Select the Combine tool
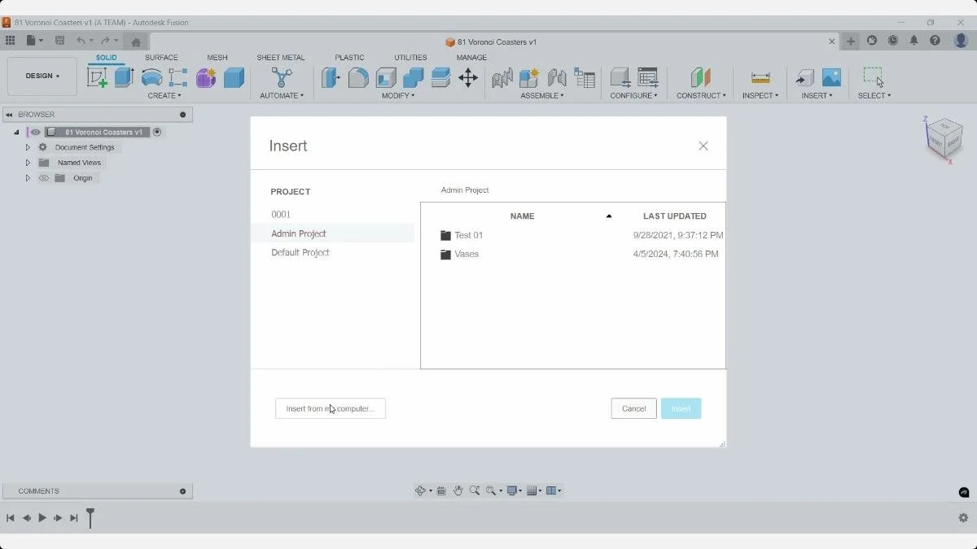 point(413,77)
